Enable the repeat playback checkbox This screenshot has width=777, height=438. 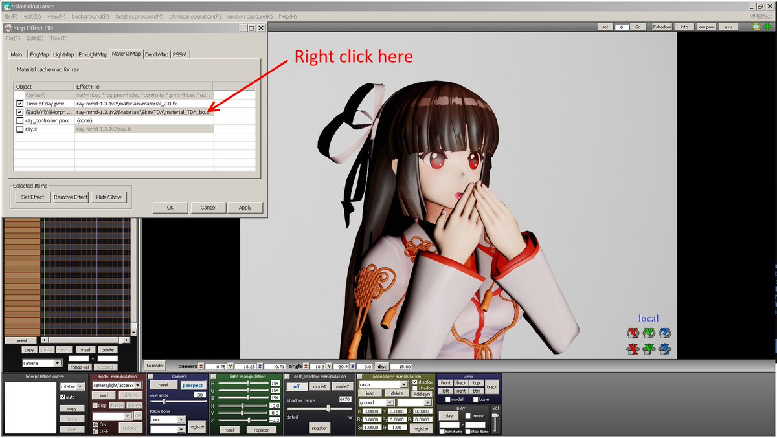click(468, 416)
